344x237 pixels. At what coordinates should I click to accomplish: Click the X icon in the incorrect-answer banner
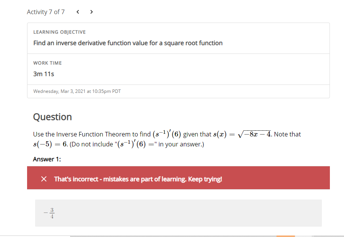pos(44,179)
